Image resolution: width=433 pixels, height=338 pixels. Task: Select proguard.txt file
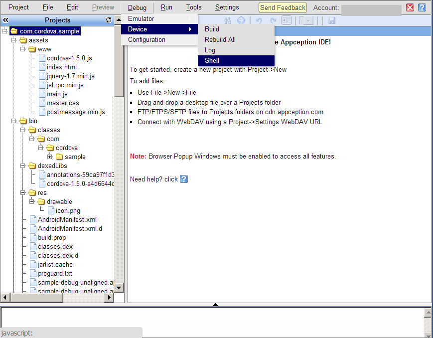55,273
